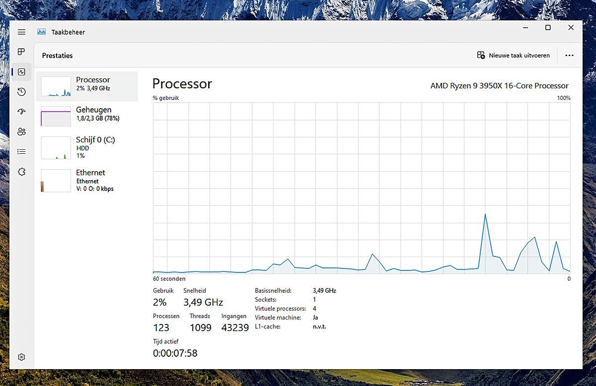Click the '60 seconden' axis label

coord(169,279)
